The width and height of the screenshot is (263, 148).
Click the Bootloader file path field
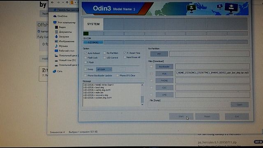coord(212,67)
